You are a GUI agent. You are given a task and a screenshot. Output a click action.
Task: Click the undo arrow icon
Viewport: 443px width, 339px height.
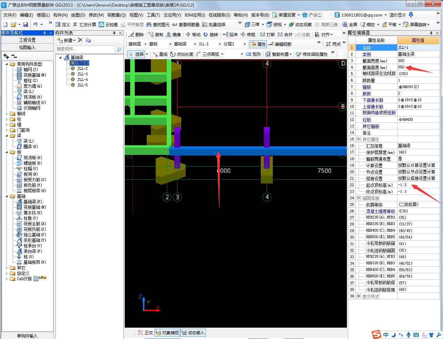(x=35, y=24)
